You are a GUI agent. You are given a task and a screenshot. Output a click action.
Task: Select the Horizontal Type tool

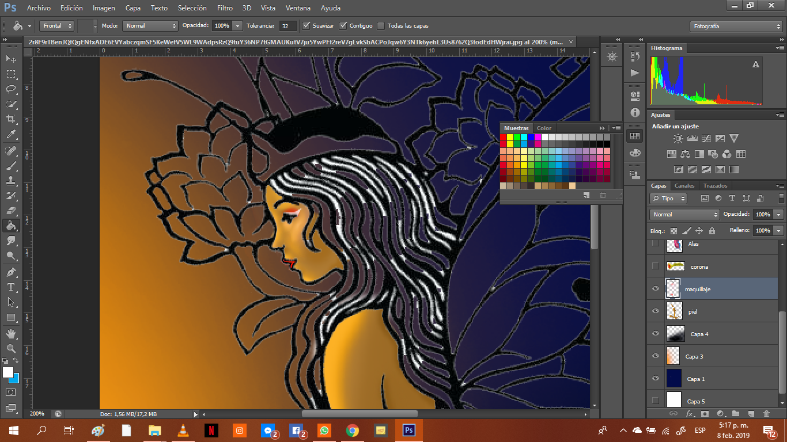point(11,287)
